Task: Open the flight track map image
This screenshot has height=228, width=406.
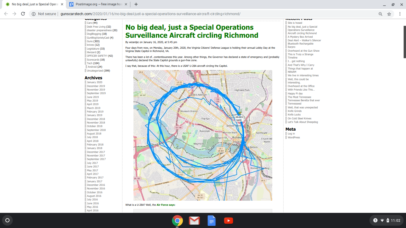Action: tap(203, 135)
